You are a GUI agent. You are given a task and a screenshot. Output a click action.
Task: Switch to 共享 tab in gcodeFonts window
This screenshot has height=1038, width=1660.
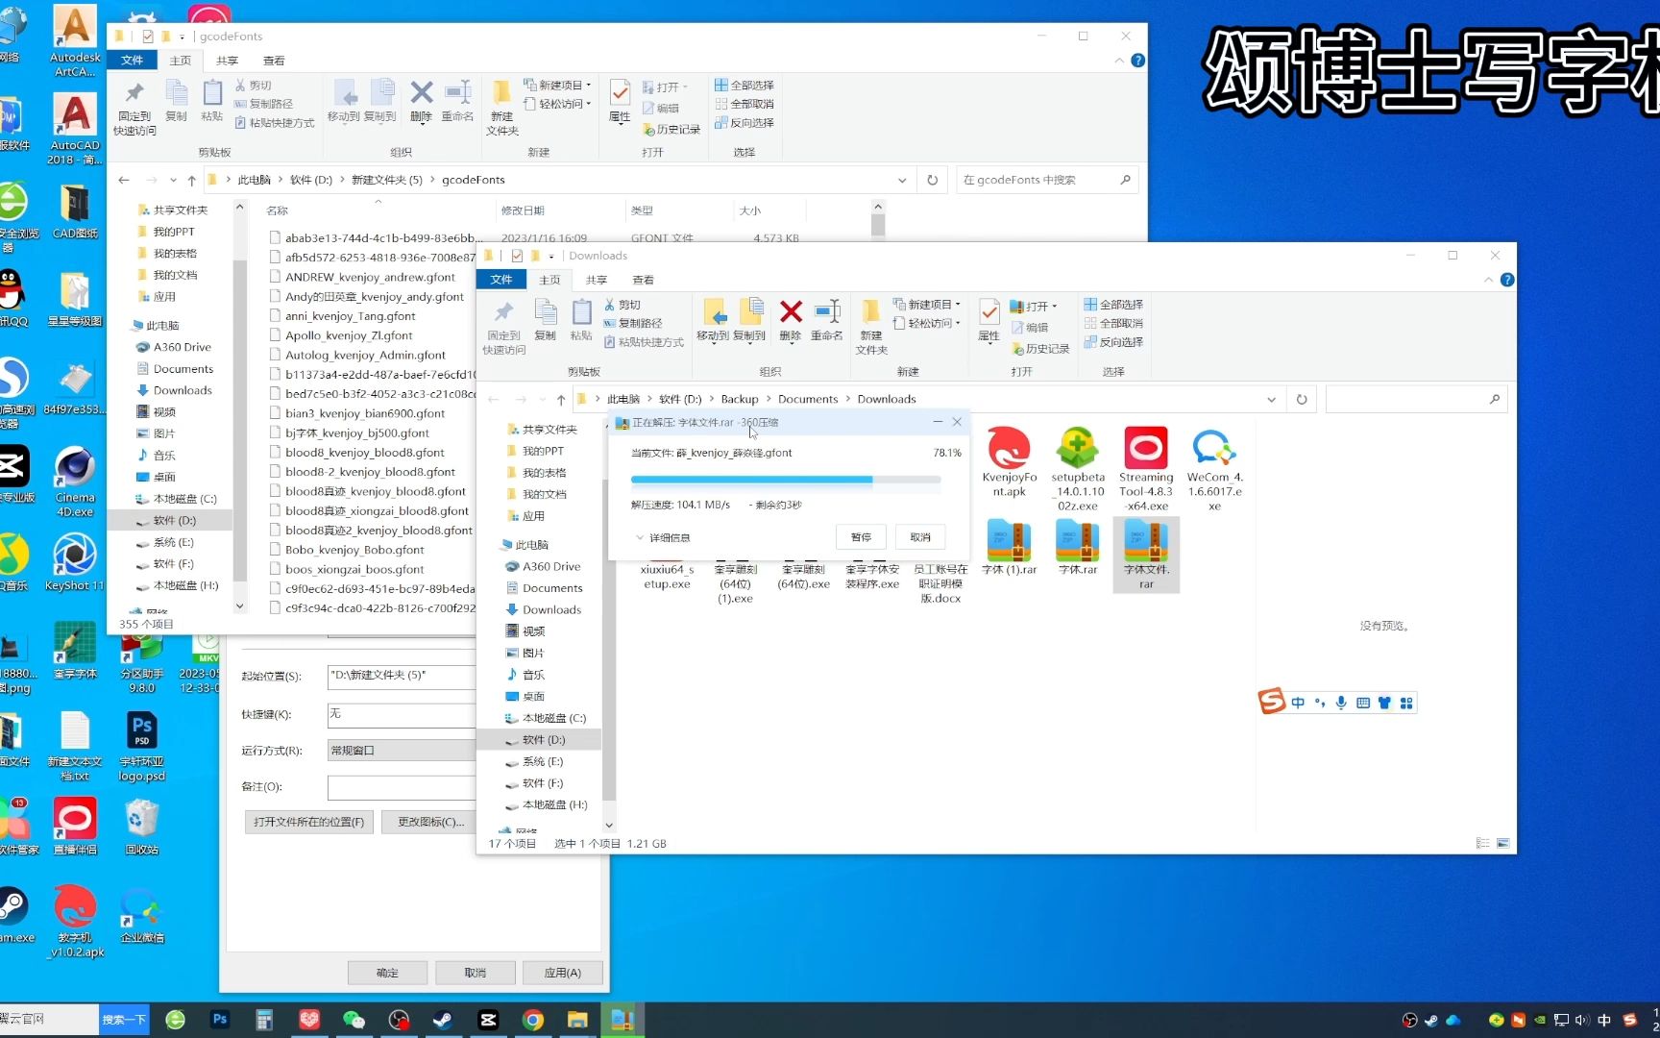click(x=227, y=61)
